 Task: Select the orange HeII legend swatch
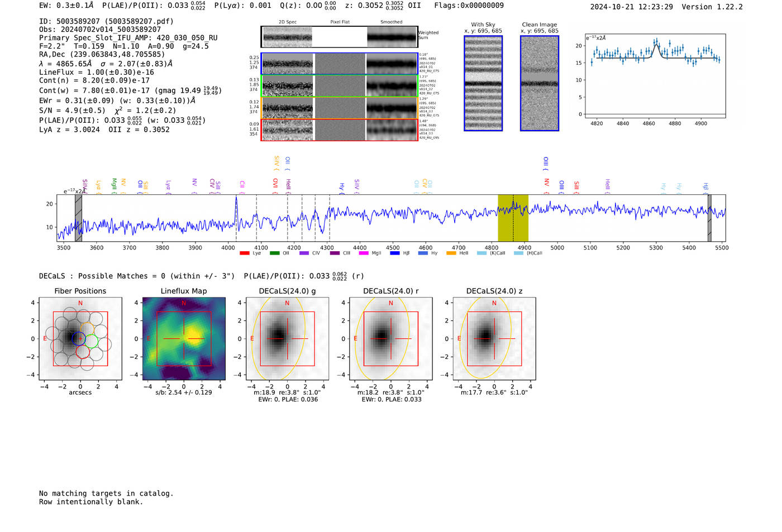pos(451,253)
